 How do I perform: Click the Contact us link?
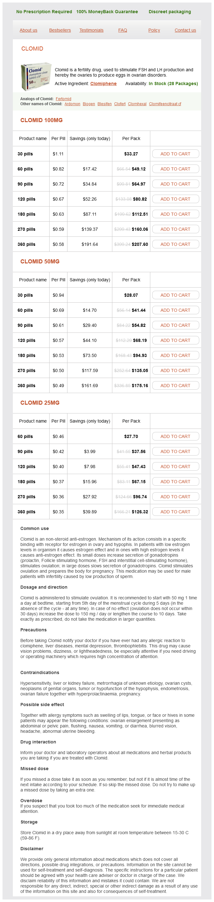(185, 30)
